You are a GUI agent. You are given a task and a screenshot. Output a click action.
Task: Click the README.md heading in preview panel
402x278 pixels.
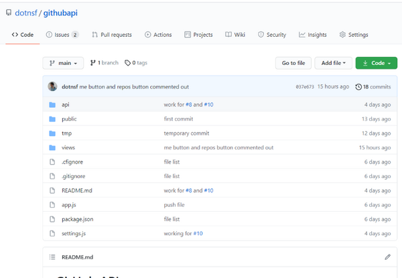click(x=78, y=257)
